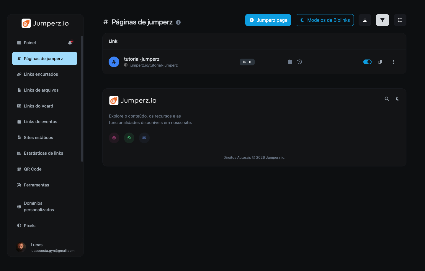Select QR Code in the sidebar
This screenshot has width=425, height=271.
click(x=45, y=169)
